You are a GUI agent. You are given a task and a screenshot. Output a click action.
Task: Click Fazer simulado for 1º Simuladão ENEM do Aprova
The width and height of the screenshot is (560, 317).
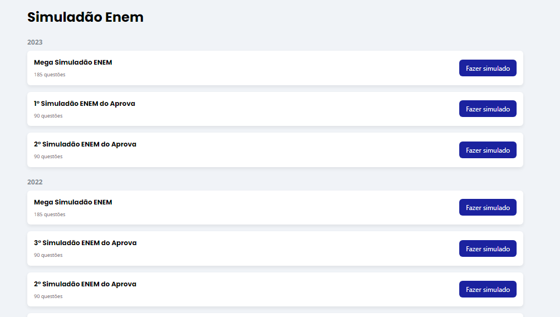click(x=488, y=109)
